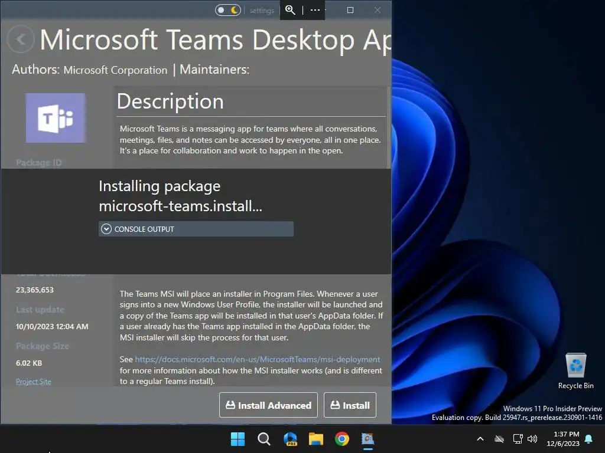Click the Install Advanced button
This screenshot has width=605, height=453.
pos(269,405)
